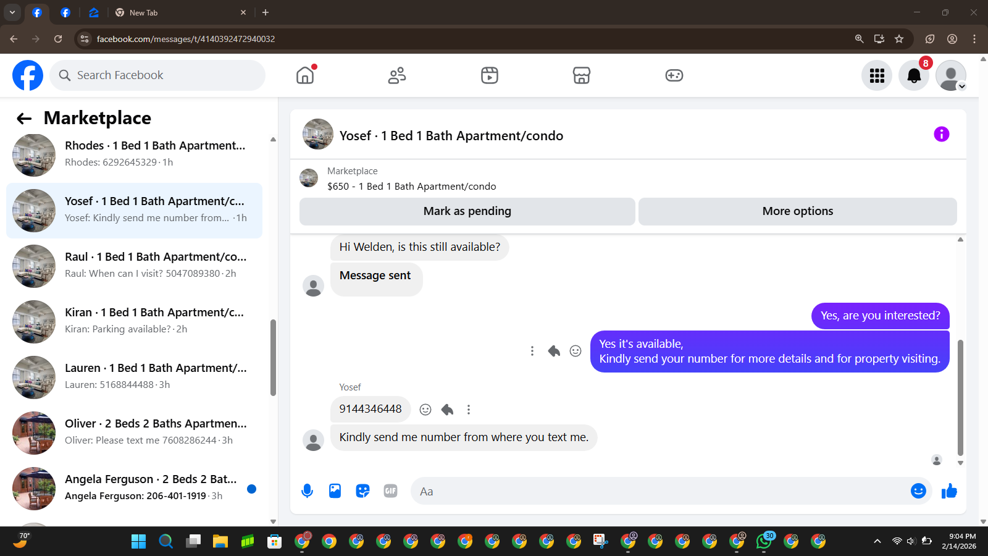
Task: Open conversation information icon
Action: (x=941, y=134)
